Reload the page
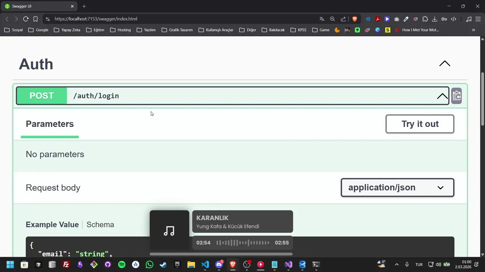The width and height of the screenshot is (485, 272). pyautogui.click(x=26, y=19)
